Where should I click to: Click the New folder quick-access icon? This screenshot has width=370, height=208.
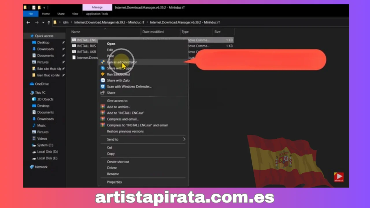pyautogui.click(x=39, y=8)
